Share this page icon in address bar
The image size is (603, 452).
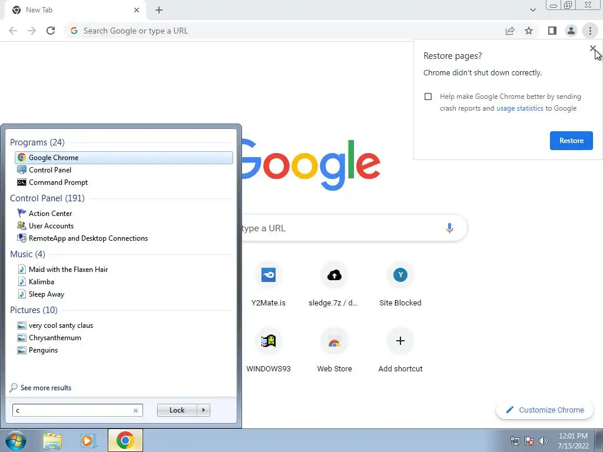point(510,31)
